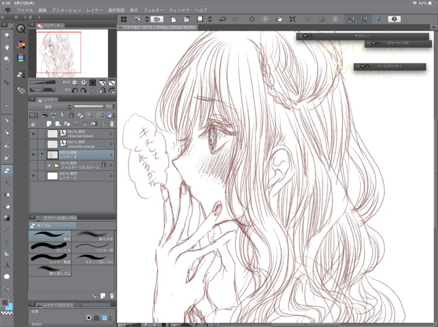Select the スナップ消しゴム sub tool
Image resolution: width=438 pixels, height=327 pixels.
pyautogui.click(x=93, y=259)
